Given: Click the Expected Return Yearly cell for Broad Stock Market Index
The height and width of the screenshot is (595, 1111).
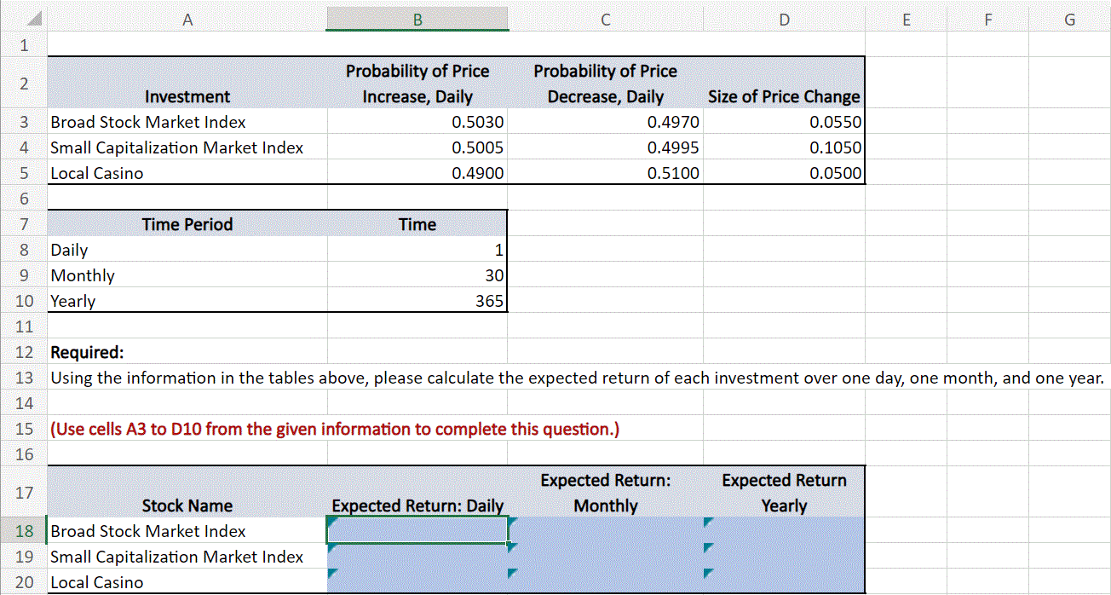Looking at the screenshot, I should pyautogui.click(x=783, y=530).
